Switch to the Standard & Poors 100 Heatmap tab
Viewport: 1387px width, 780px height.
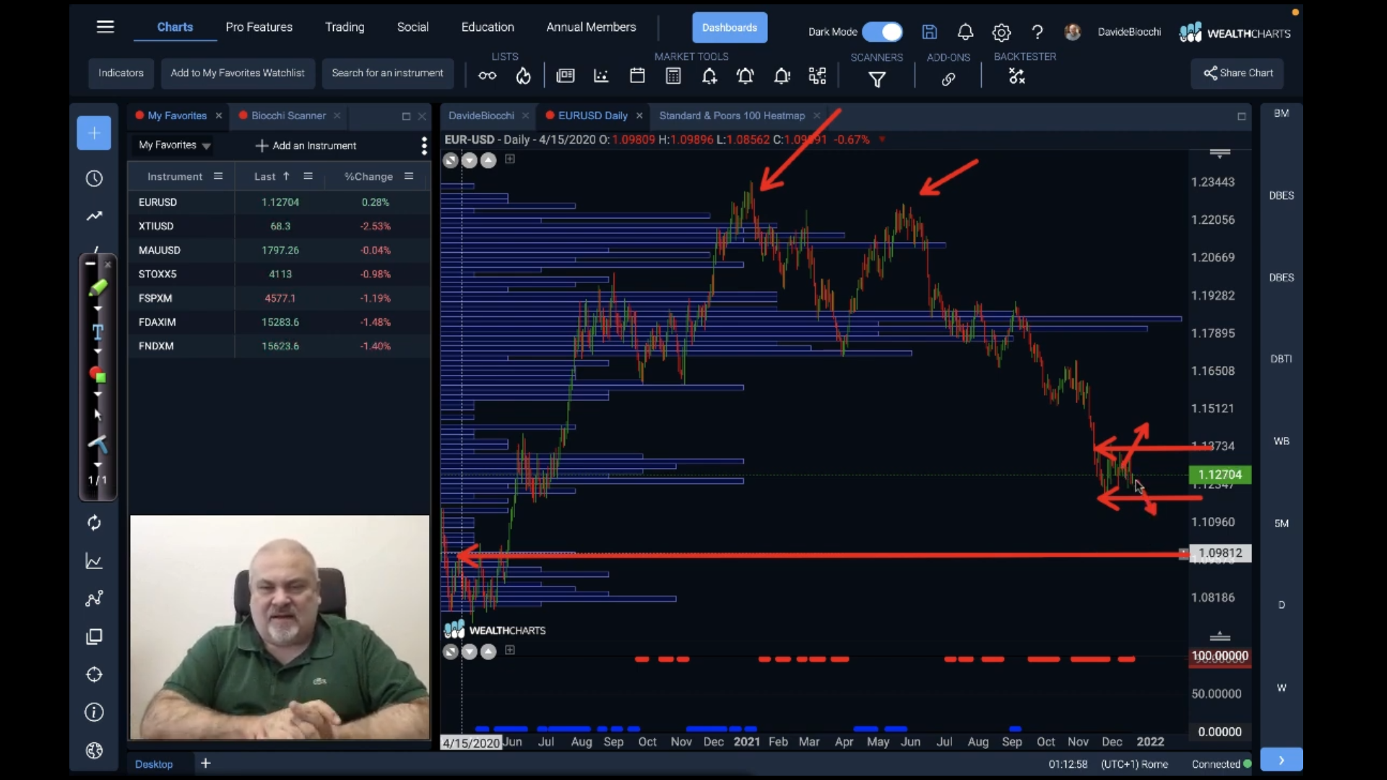pos(732,116)
